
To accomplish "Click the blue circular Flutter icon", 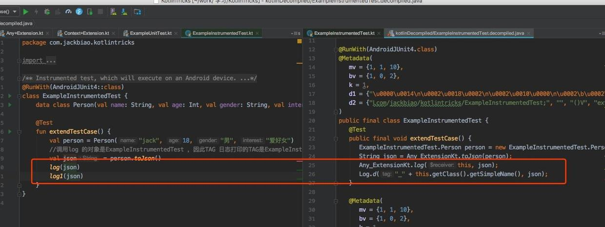I will pos(79,12).
